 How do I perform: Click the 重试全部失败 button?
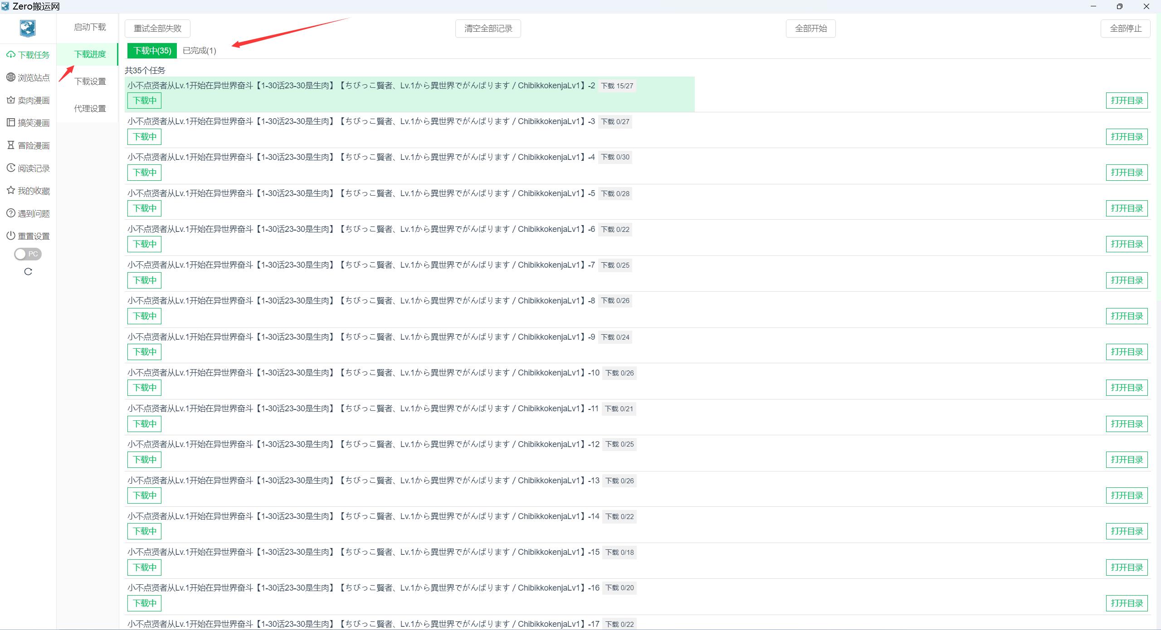pyautogui.click(x=157, y=29)
